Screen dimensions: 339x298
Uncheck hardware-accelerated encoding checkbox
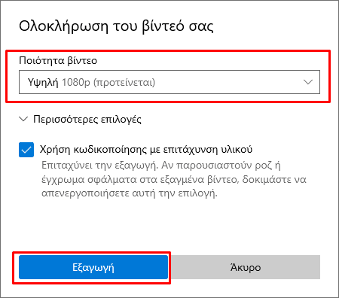point(26,150)
